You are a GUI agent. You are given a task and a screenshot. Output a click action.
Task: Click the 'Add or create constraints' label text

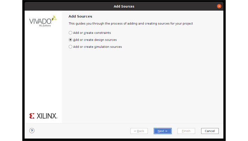[x=92, y=33]
